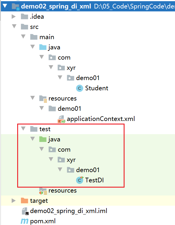Screen dimensions: 175x225
Task: Click the applicationContext.xml Spring config icon
Action: click(x=62, y=119)
